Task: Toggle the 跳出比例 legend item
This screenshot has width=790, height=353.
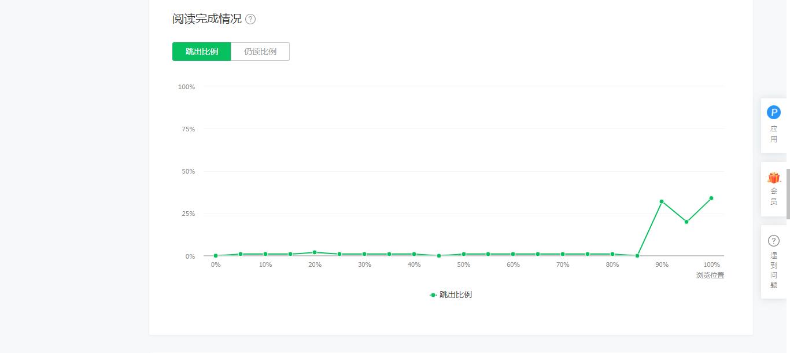Action: [455, 295]
